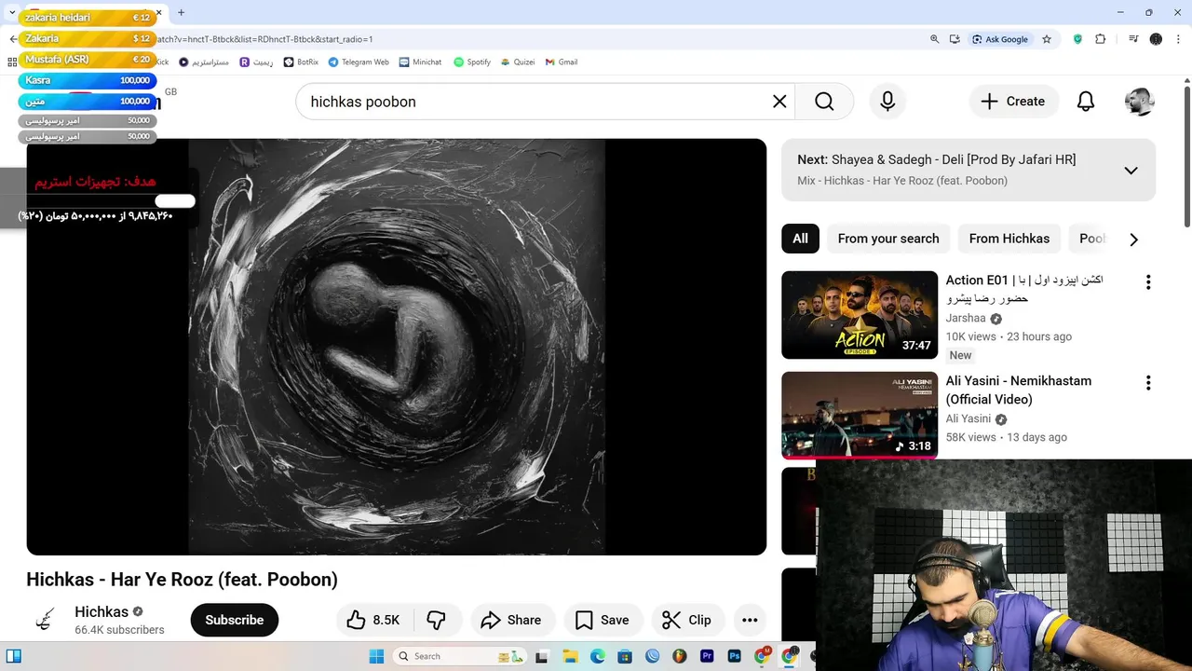Dislike the video with thumbs down
Screen dimensions: 1192x671
436,620
